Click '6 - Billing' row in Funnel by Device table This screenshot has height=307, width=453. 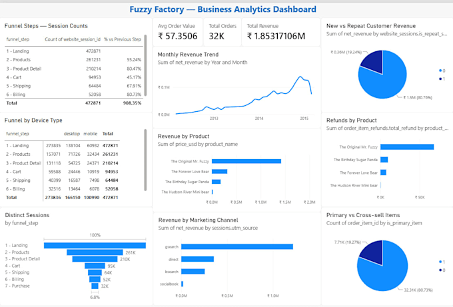62,189
